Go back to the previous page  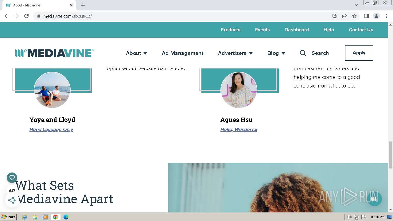[x=7, y=16]
